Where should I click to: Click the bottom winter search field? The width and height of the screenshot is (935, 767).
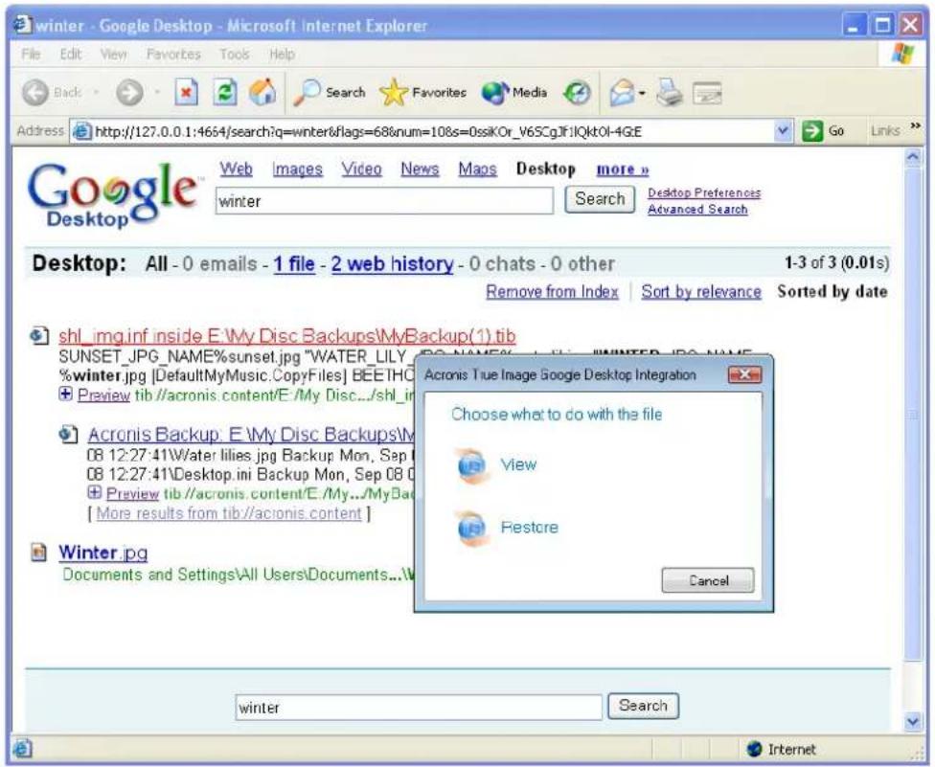pos(419,708)
